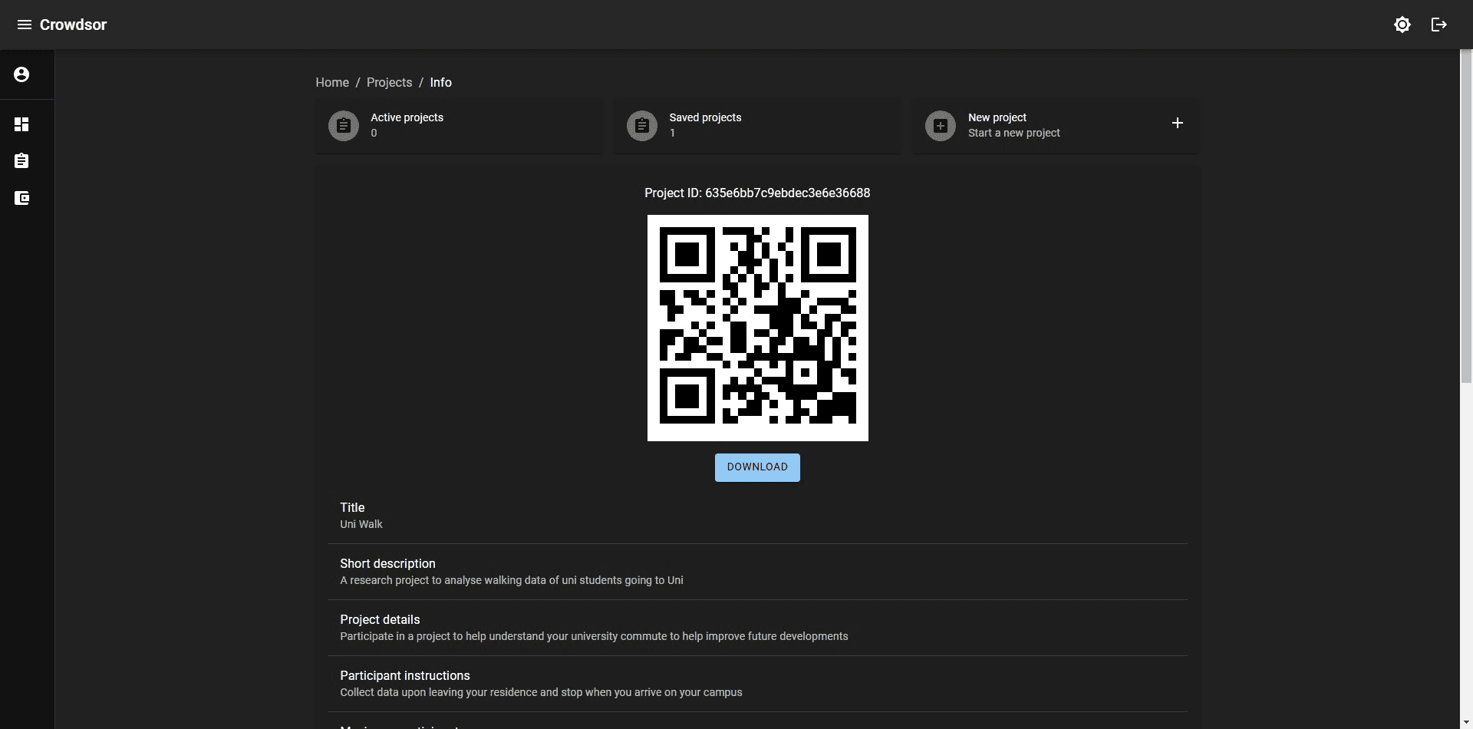1473x729 pixels.
Task: Select the Project ID text
Action: click(x=756, y=193)
